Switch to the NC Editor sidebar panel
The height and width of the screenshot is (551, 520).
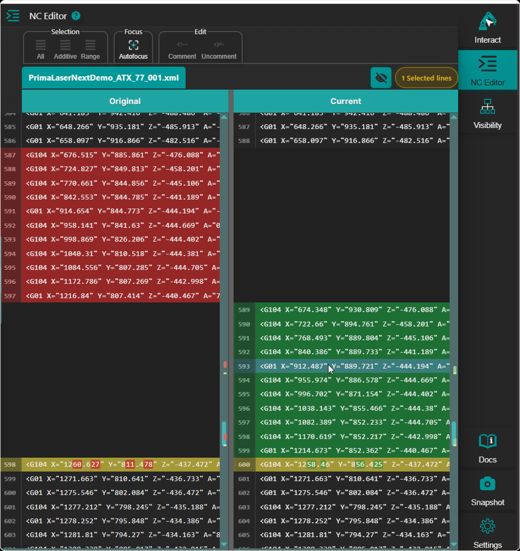[487, 70]
